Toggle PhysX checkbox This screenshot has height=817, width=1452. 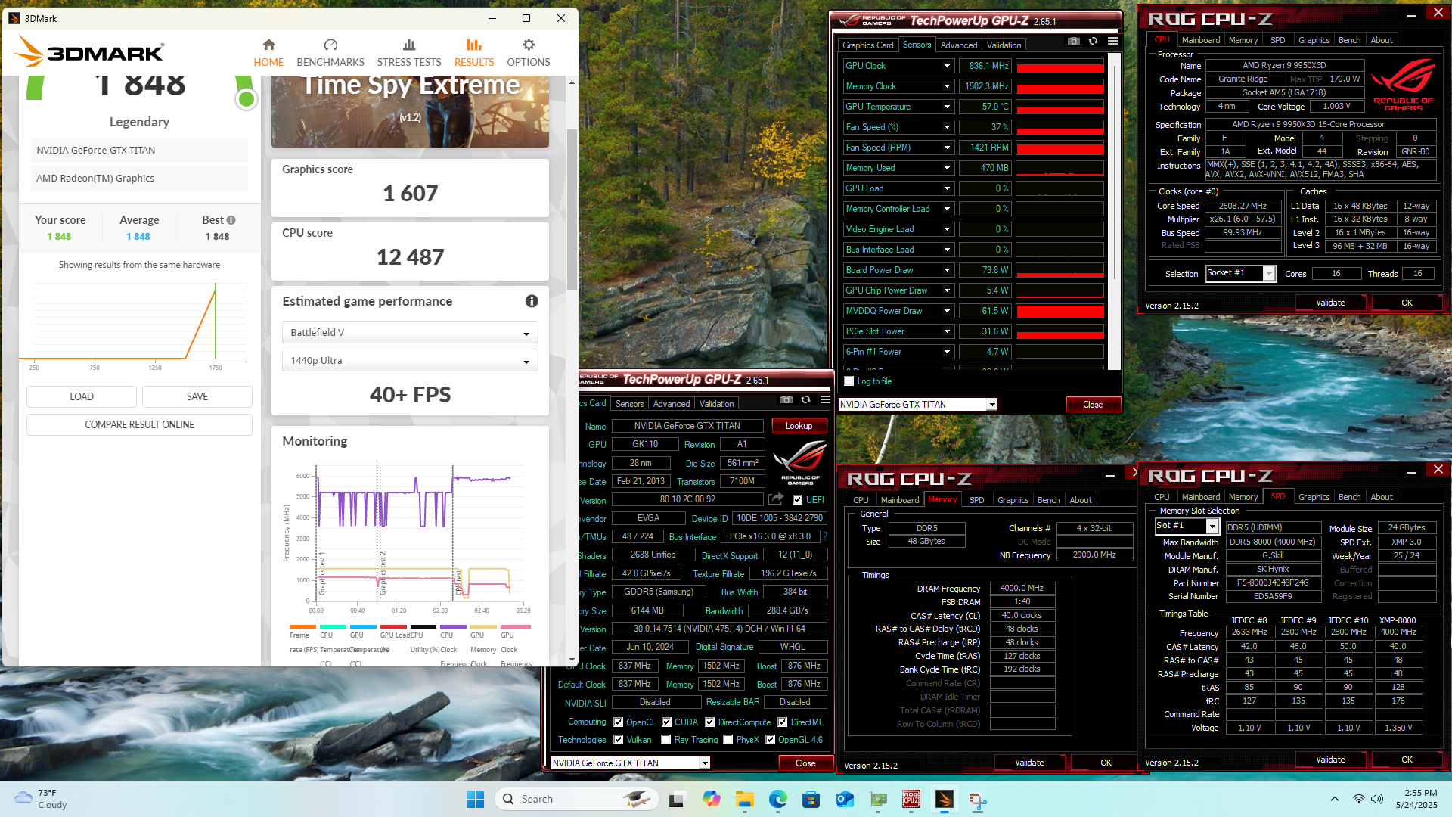[x=728, y=740]
